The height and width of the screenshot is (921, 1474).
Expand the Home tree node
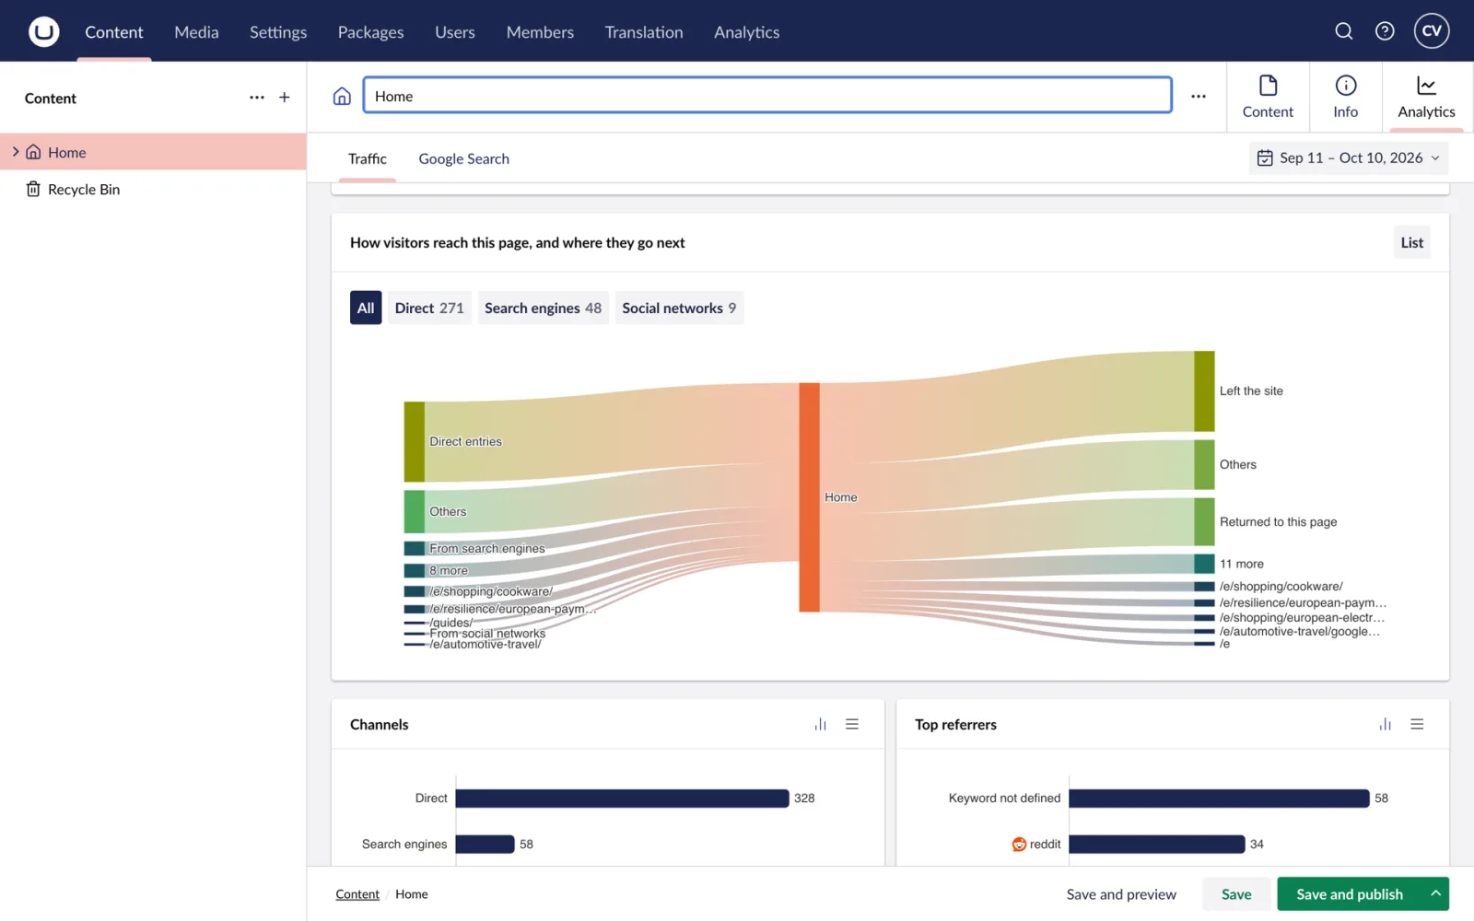(x=16, y=151)
